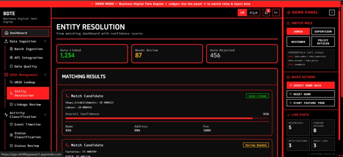This screenshot has height=157, width=343.
Task: Click the Demo Panel lightning icon
Action: click(289, 13)
